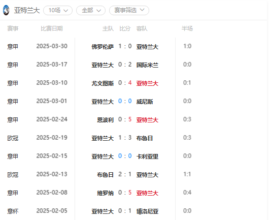Open the 赛事筛选 dropdown
The image size is (270, 220).
tap(129, 10)
